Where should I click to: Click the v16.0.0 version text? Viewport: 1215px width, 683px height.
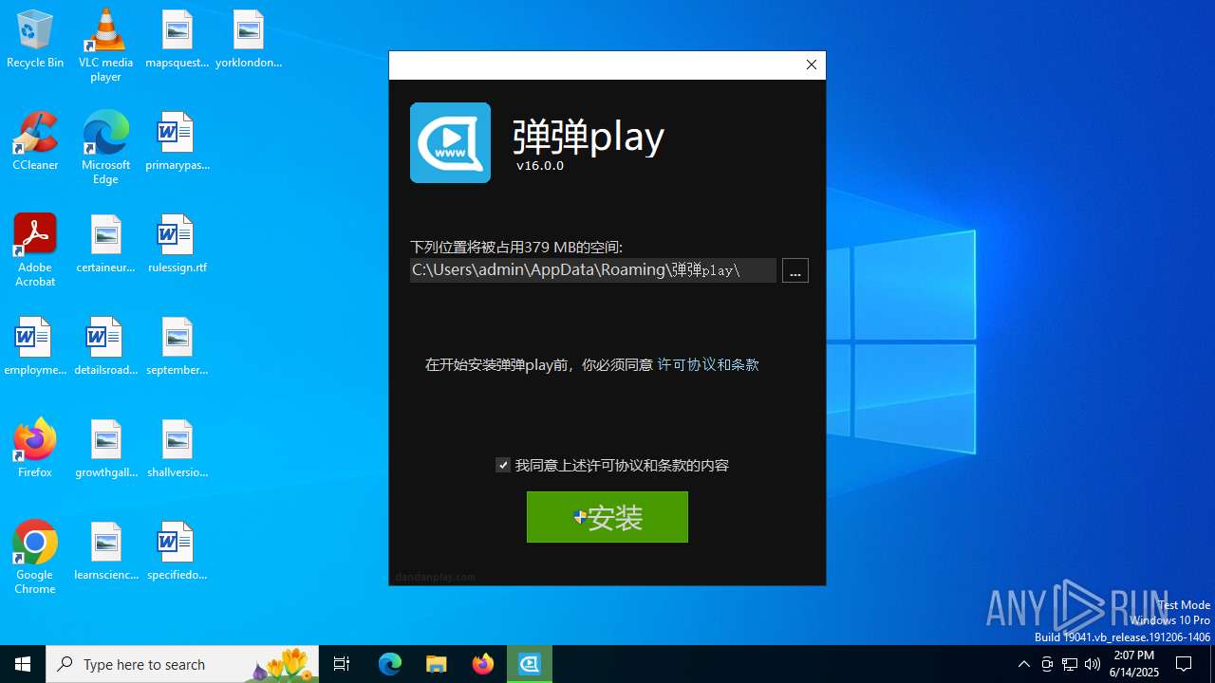click(x=540, y=165)
